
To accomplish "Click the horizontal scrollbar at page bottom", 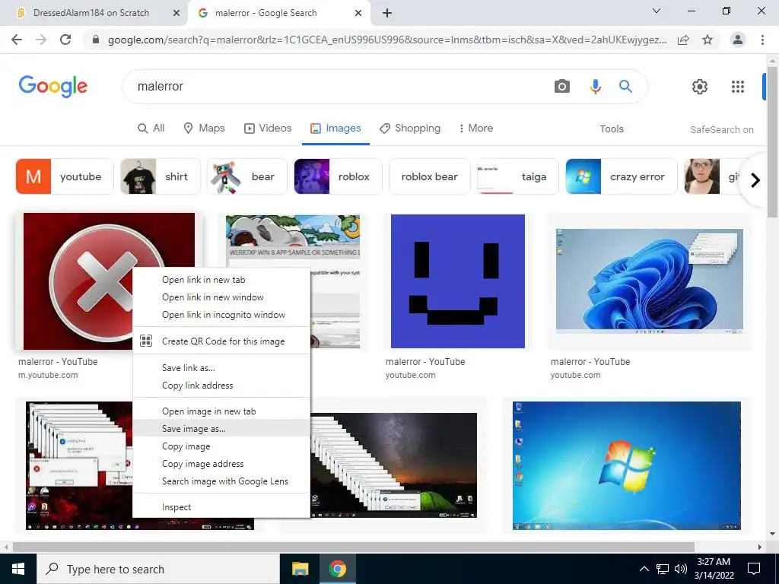I will coord(353,547).
